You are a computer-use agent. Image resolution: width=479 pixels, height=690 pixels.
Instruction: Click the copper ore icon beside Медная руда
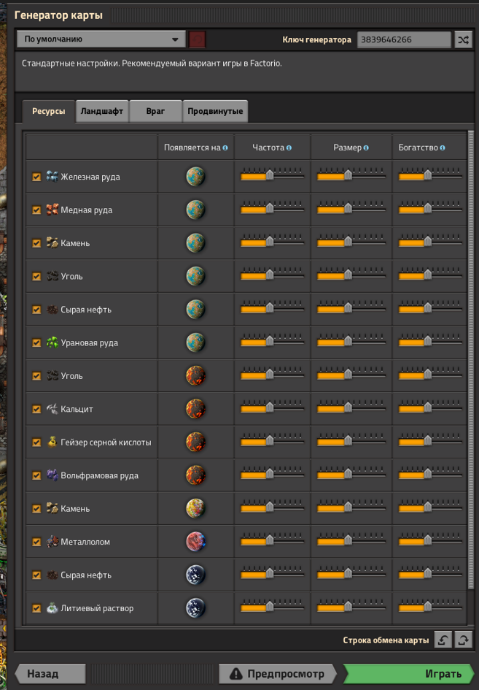(52, 210)
